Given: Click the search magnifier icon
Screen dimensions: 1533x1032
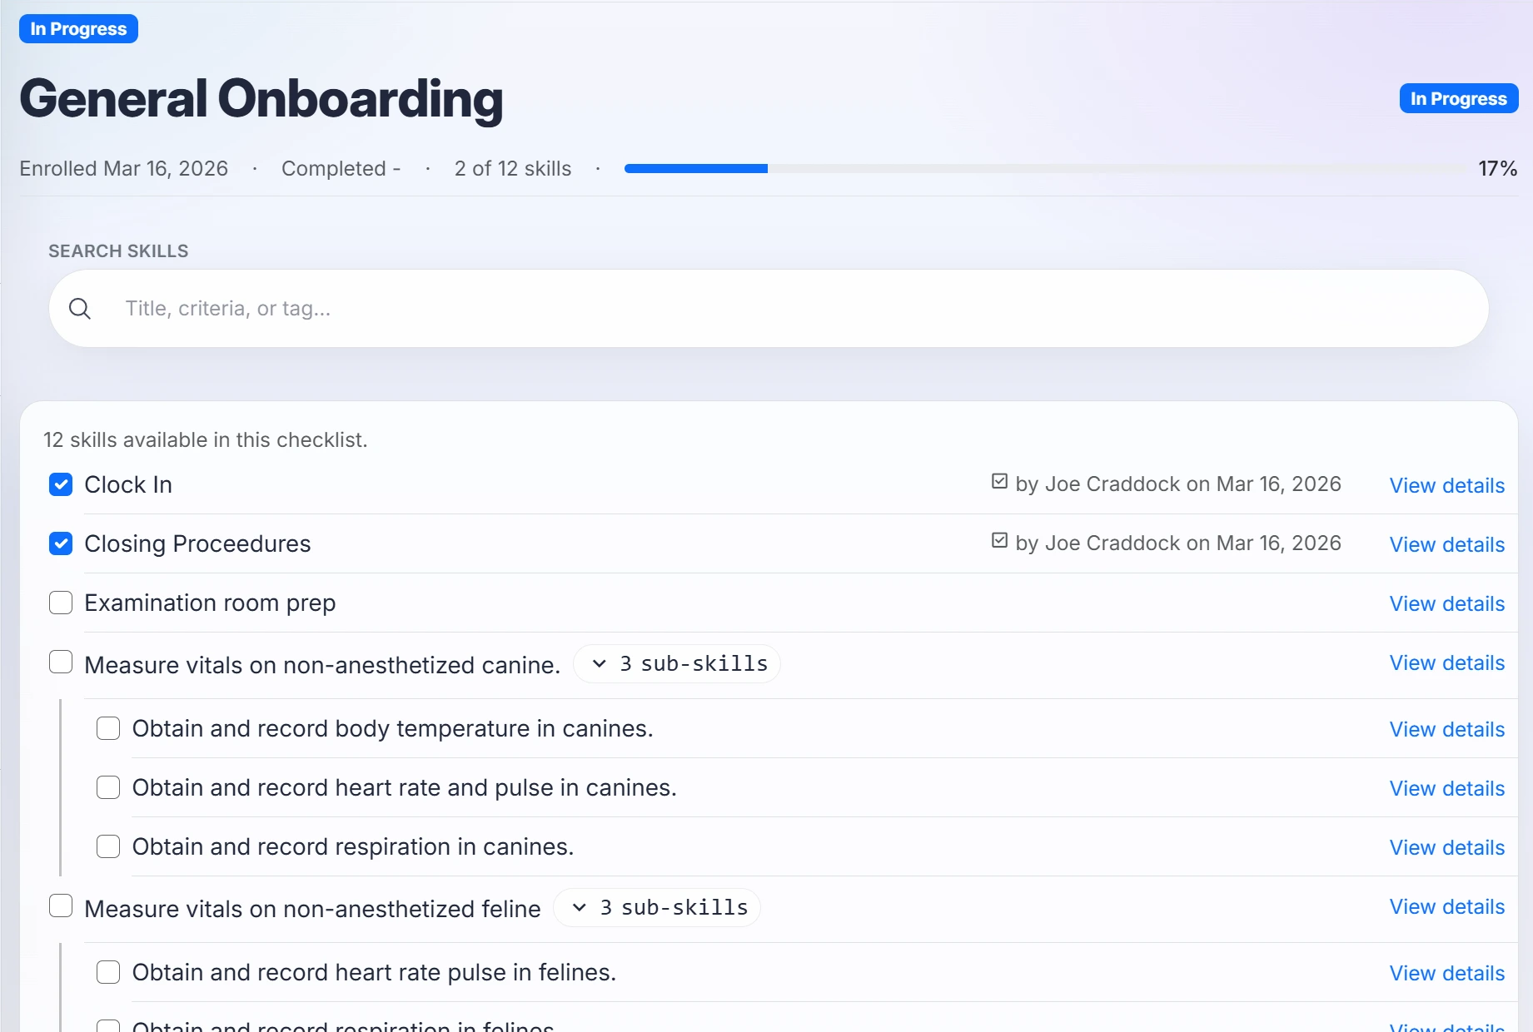Looking at the screenshot, I should click(80, 309).
